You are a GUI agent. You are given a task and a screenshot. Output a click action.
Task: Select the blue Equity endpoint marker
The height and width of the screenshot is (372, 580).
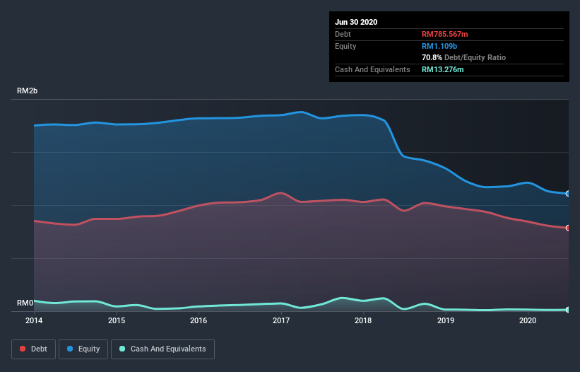(x=568, y=194)
